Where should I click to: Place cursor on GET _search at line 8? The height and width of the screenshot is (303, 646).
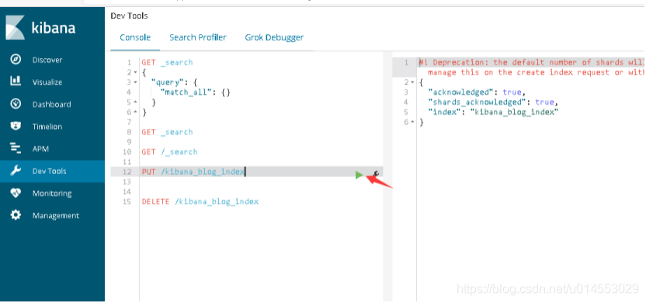pyautogui.click(x=167, y=132)
